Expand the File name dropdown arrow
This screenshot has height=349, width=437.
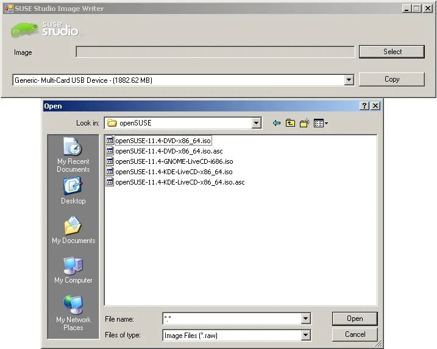click(x=305, y=319)
